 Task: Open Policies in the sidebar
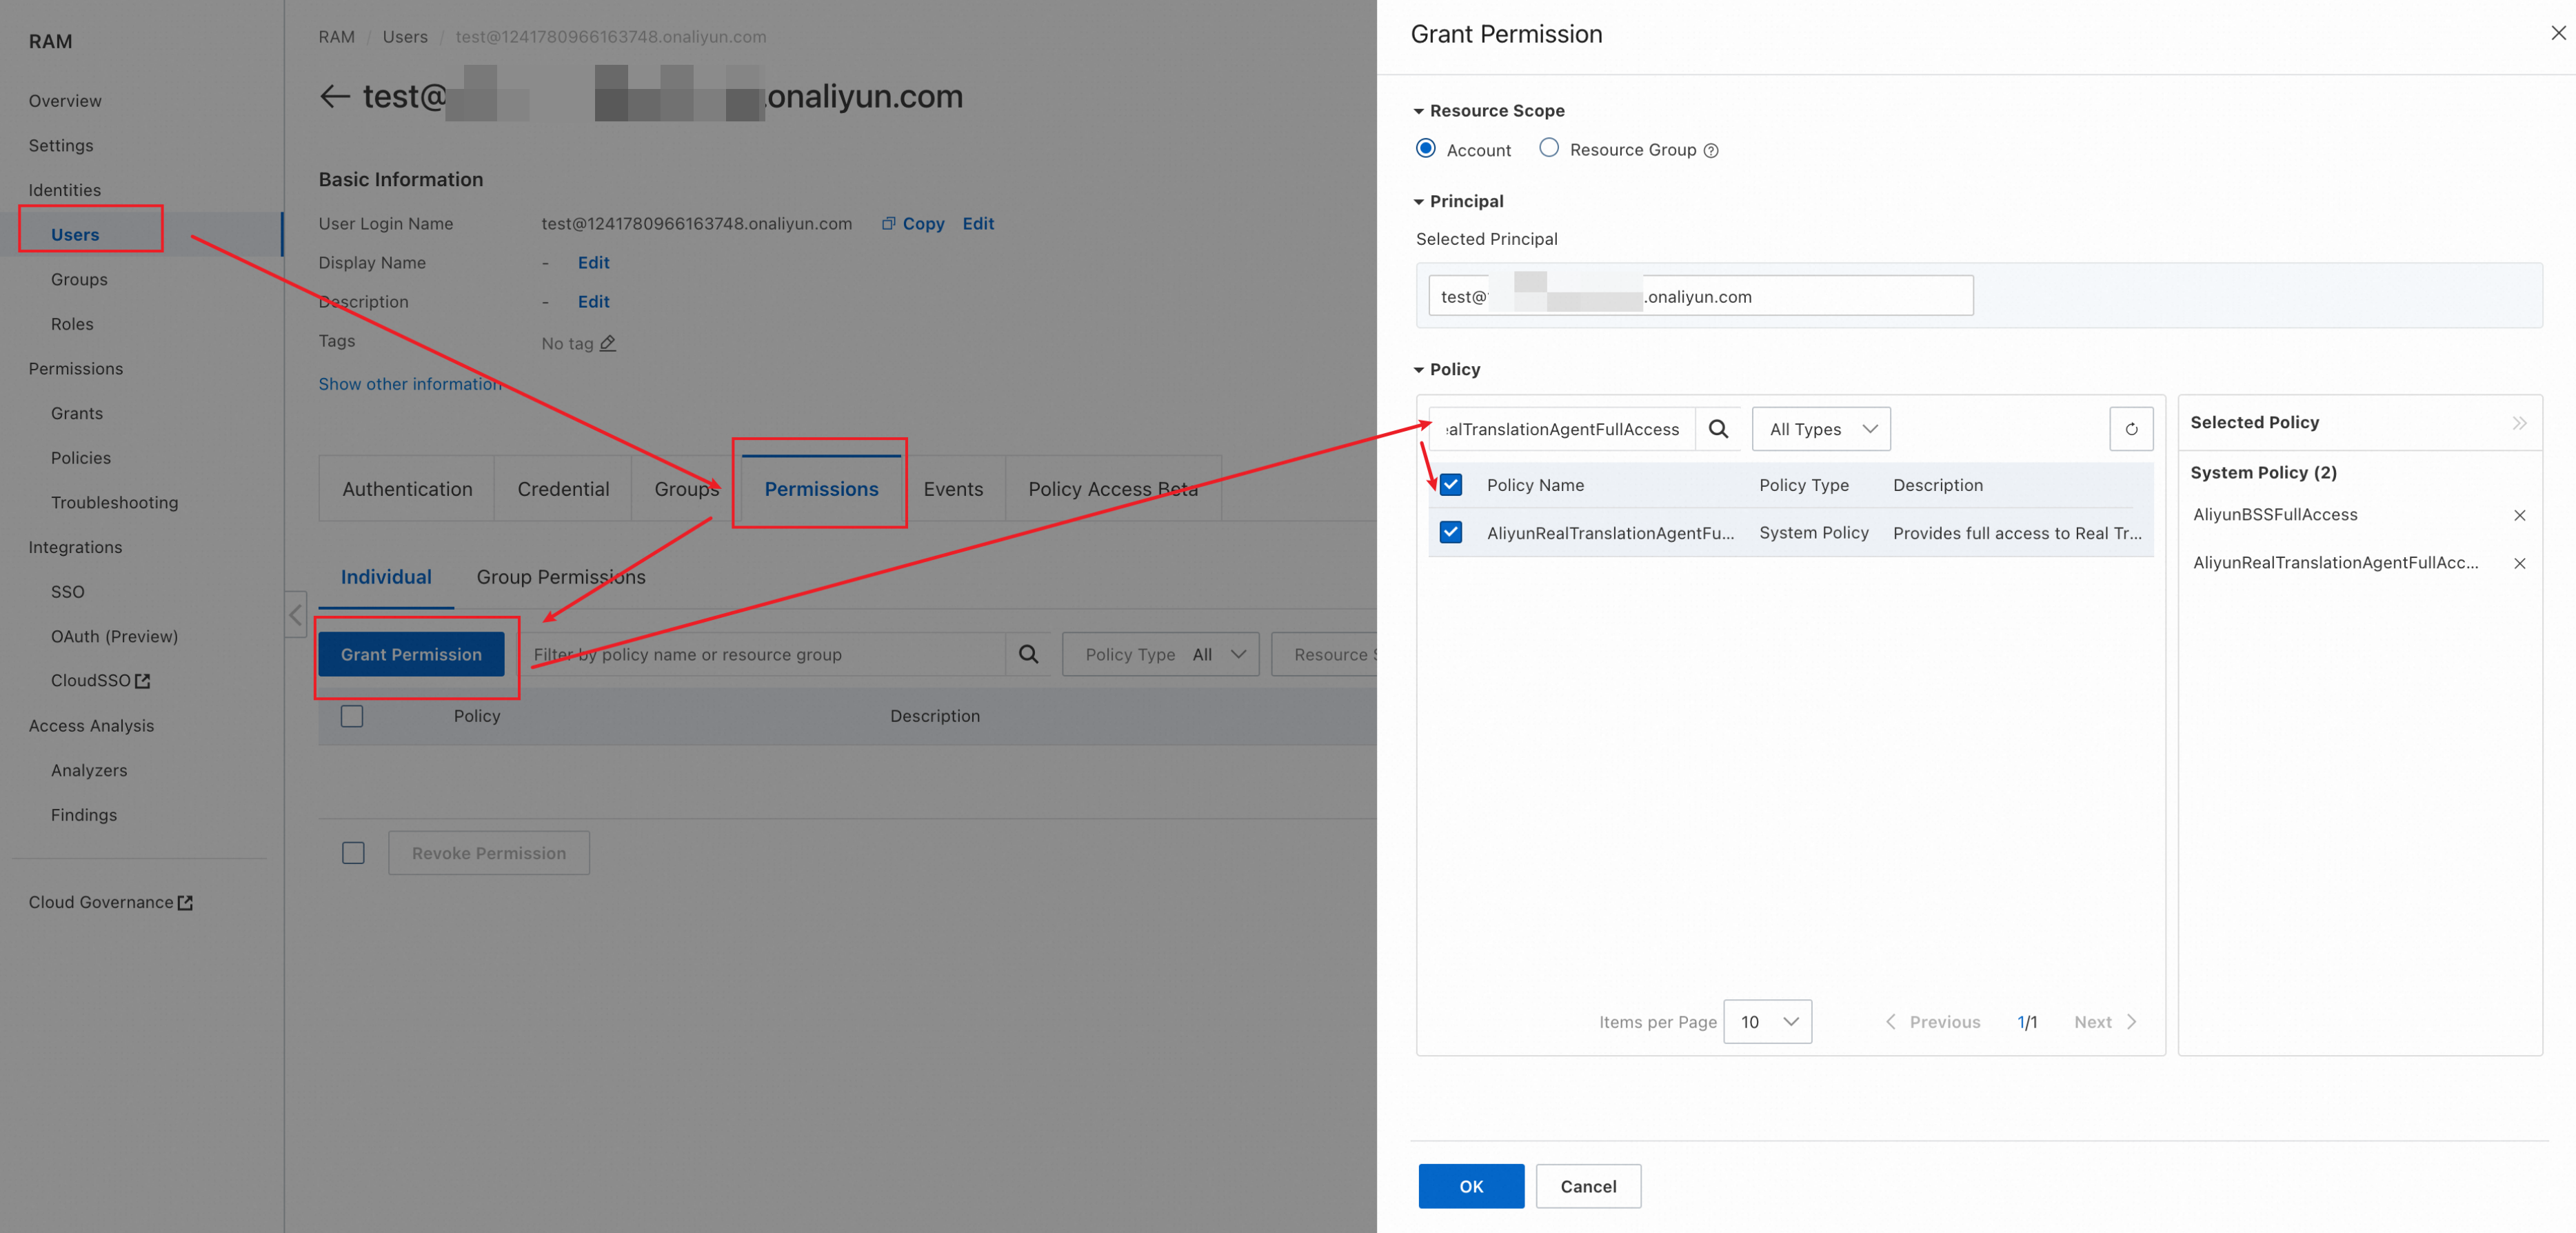coord(81,458)
